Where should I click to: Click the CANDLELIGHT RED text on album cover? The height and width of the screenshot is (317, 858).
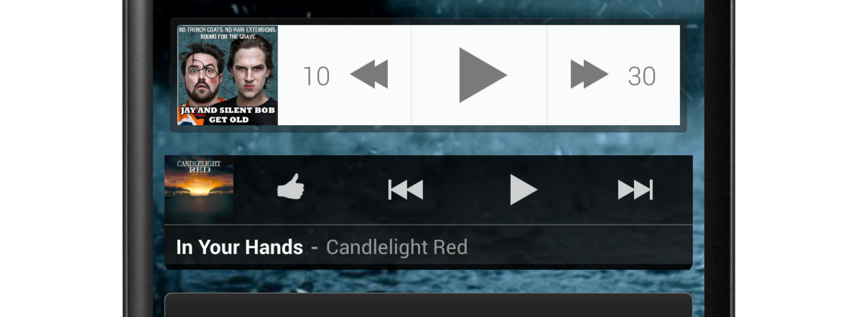[199, 166]
